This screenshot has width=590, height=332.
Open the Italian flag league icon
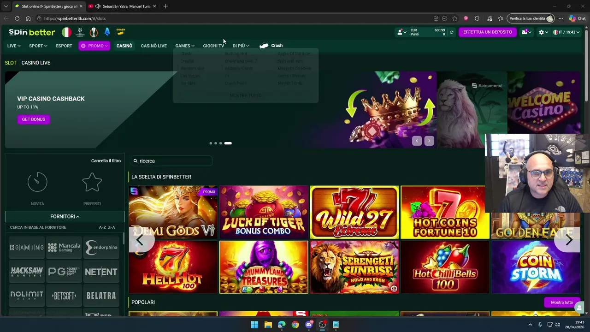click(67, 32)
